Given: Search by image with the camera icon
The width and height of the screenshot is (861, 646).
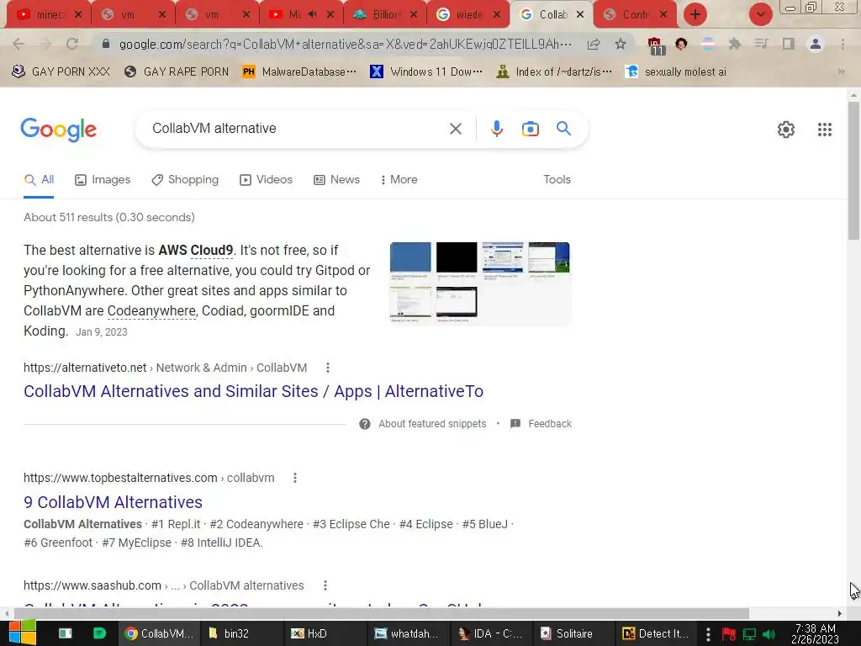Looking at the screenshot, I should coord(530,129).
